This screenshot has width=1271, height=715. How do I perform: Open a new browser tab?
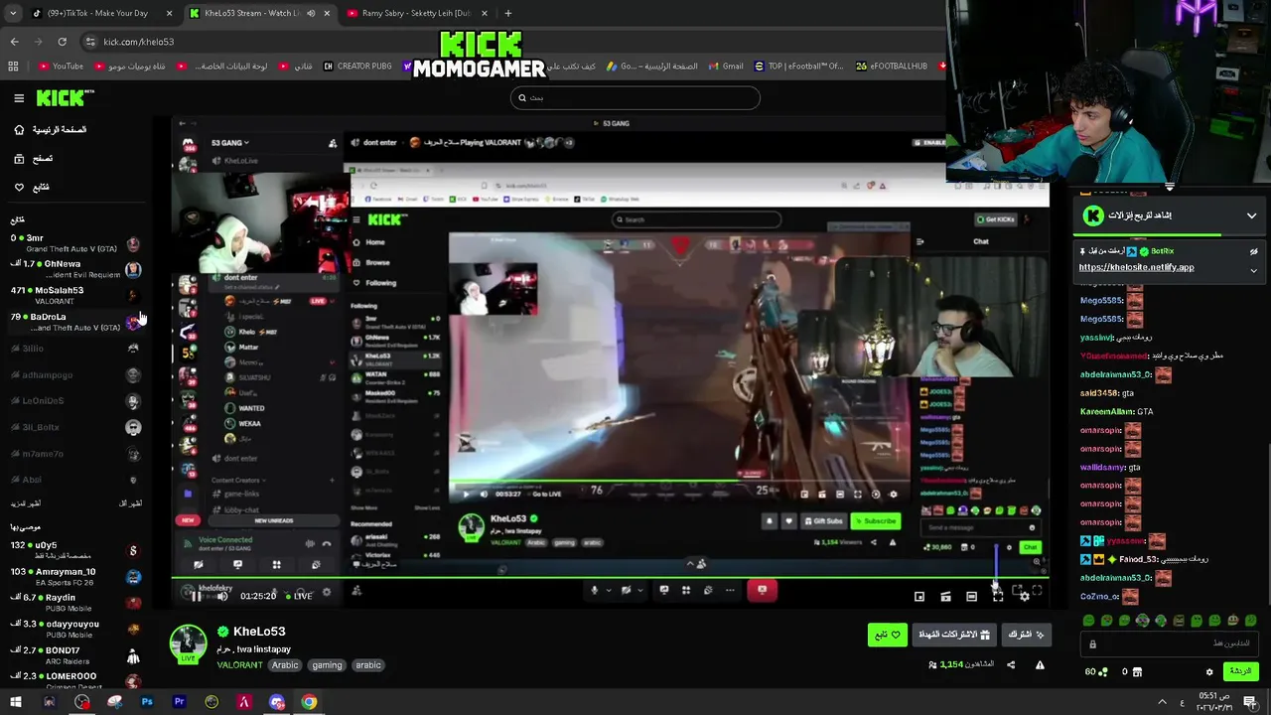tap(507, 13)
